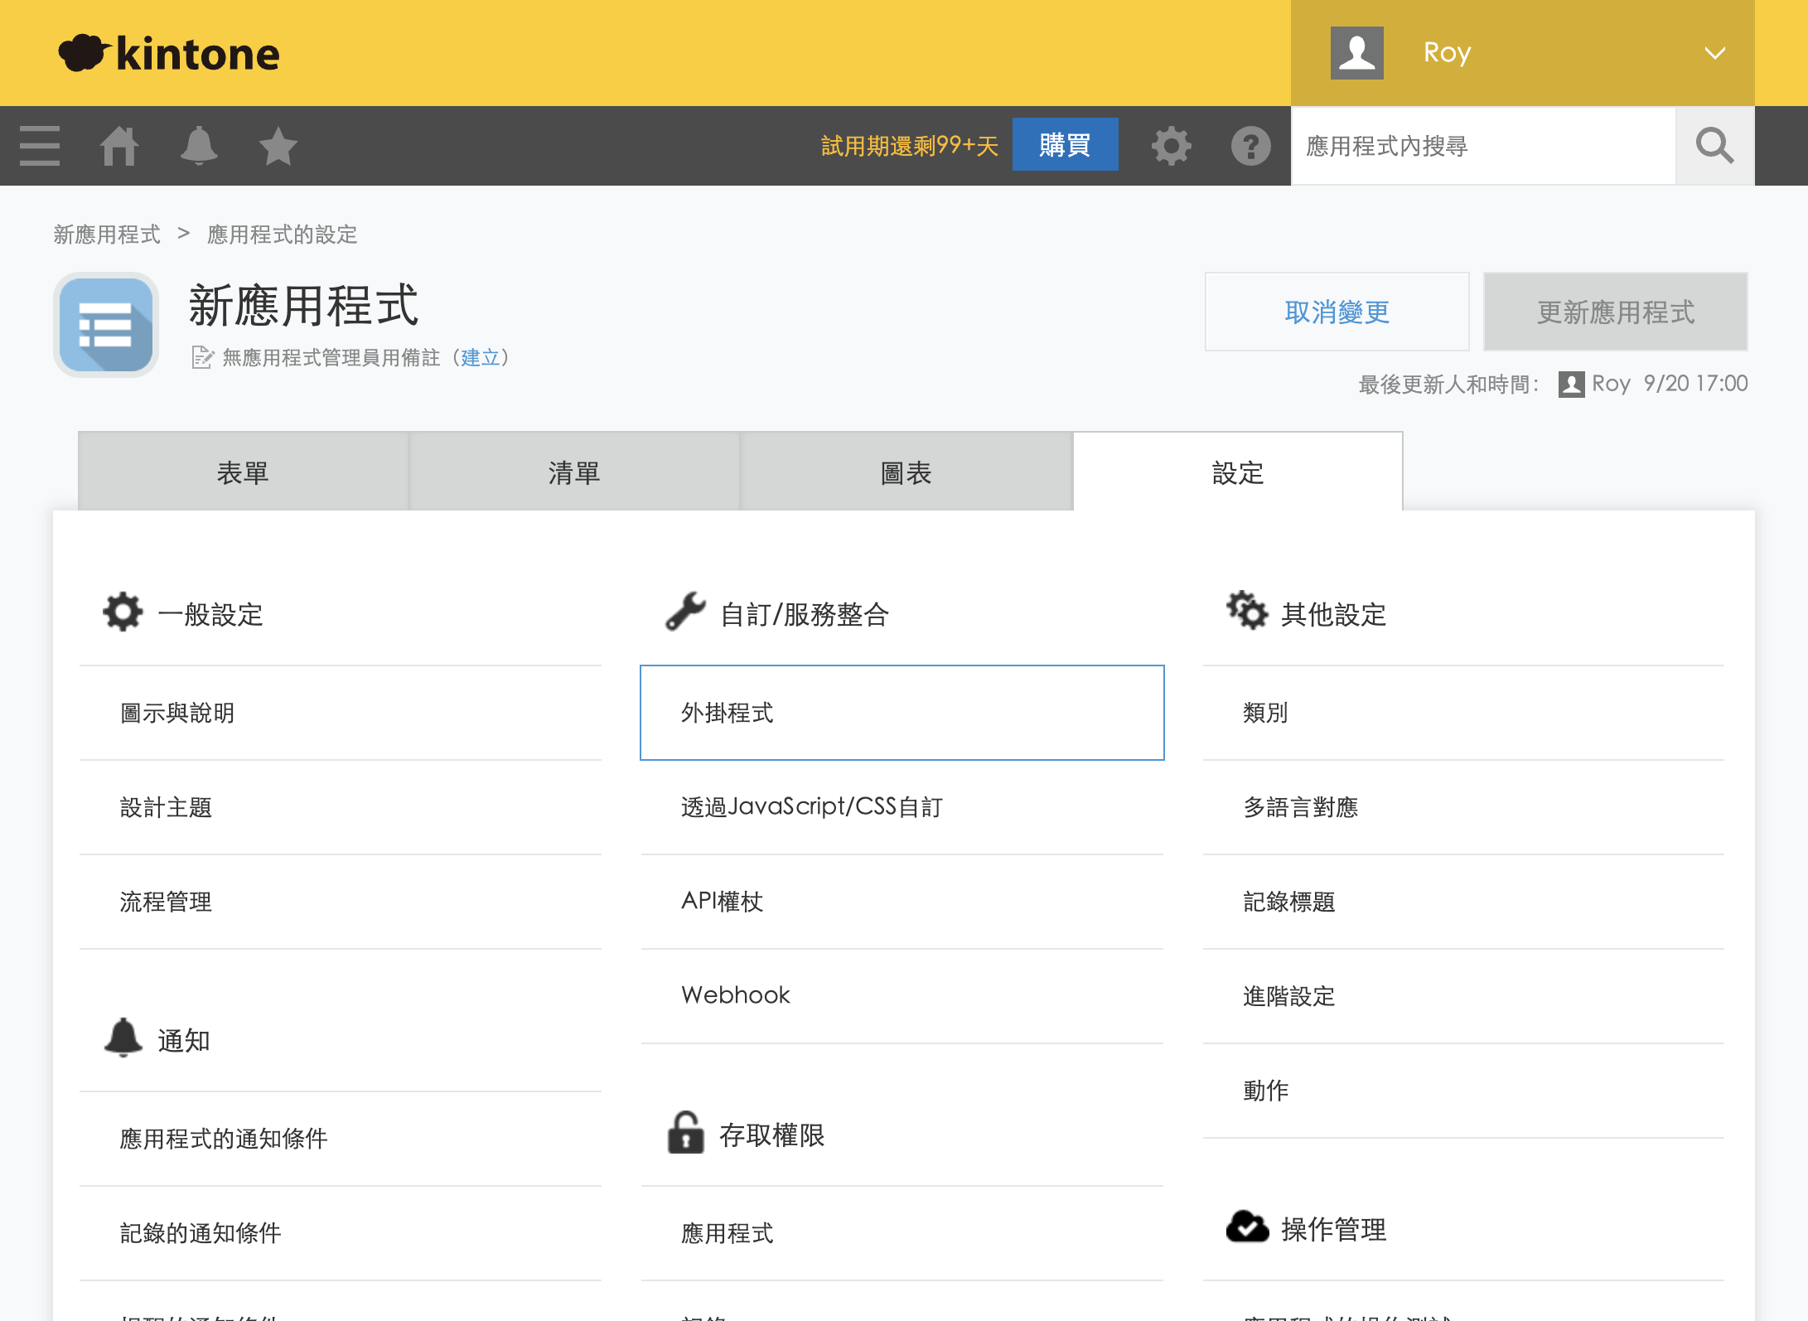Viewport: 1808px width, 1321px height.
Task: Click the 試用期還剩99+天 trial notice
Action: point(910,146)
